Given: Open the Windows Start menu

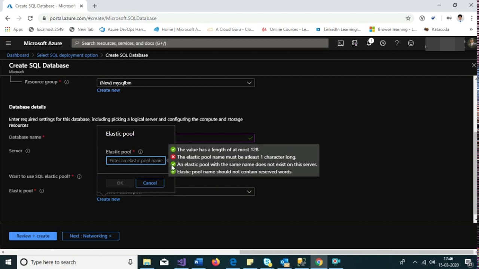Looking at the screenshot, I should tap(8, 262).
